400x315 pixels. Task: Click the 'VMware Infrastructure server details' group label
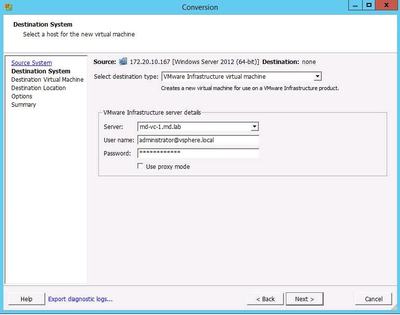(x=152, y=113)
